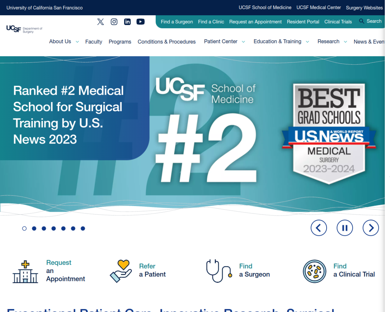Expand the Education & Training chevron
Viewport: 390px width, 312px height.
307,42
